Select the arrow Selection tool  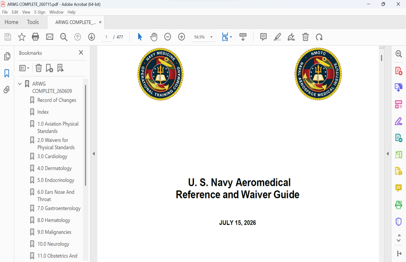(x=140, y=37)
